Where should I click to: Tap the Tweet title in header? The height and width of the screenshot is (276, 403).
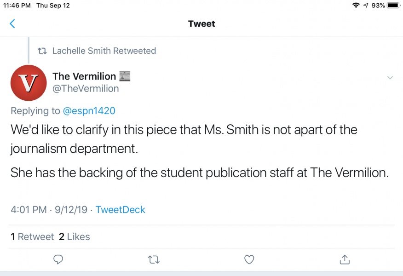[x=201, y=24]
